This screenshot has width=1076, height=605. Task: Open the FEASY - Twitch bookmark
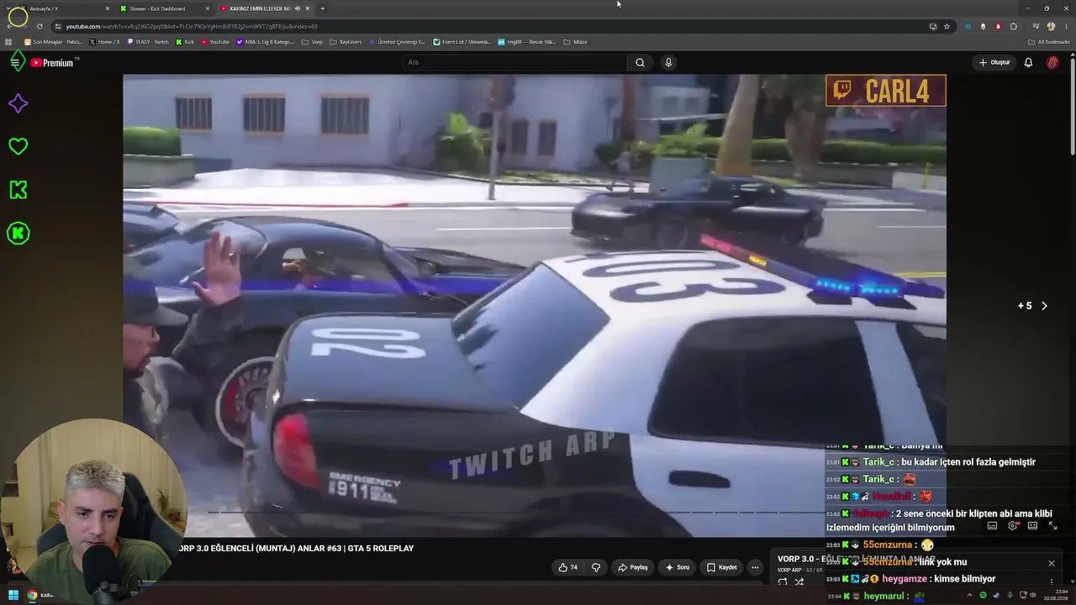click(x=148, y=42)
